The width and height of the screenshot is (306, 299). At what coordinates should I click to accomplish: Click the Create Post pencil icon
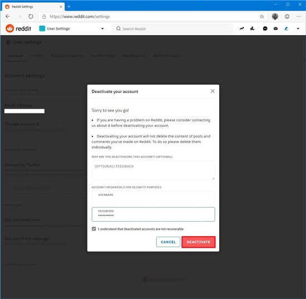[x=286, y=28]
